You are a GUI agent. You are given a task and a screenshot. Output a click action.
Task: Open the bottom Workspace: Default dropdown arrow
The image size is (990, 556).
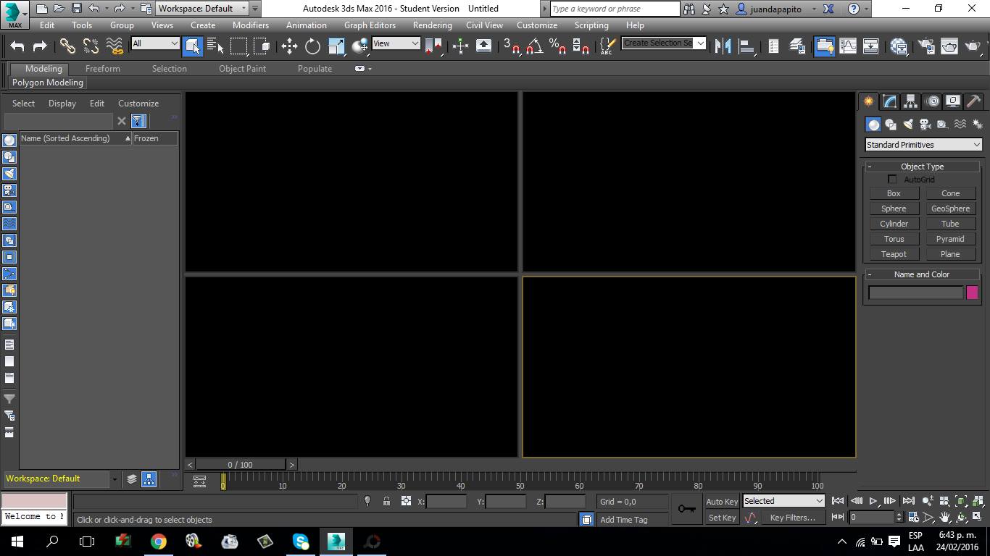click(114, 479)
